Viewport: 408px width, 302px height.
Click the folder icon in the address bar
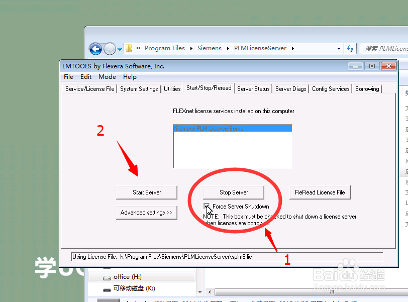click(129, 48)
